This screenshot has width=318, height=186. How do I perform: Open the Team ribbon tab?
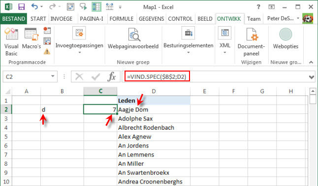pyautogui.click(x=254, y=19)
